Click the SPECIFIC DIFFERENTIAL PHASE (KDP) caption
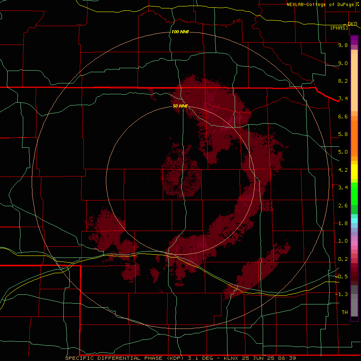The width and height of the screenshot is (361, 361). tap(124, 358)
